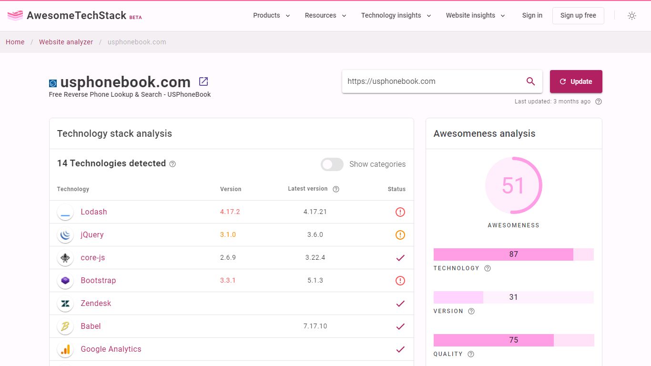This screenshot has height=366, width=651.
Task: Click the jQuery logo icon
Action: click(x=65, y=235)
